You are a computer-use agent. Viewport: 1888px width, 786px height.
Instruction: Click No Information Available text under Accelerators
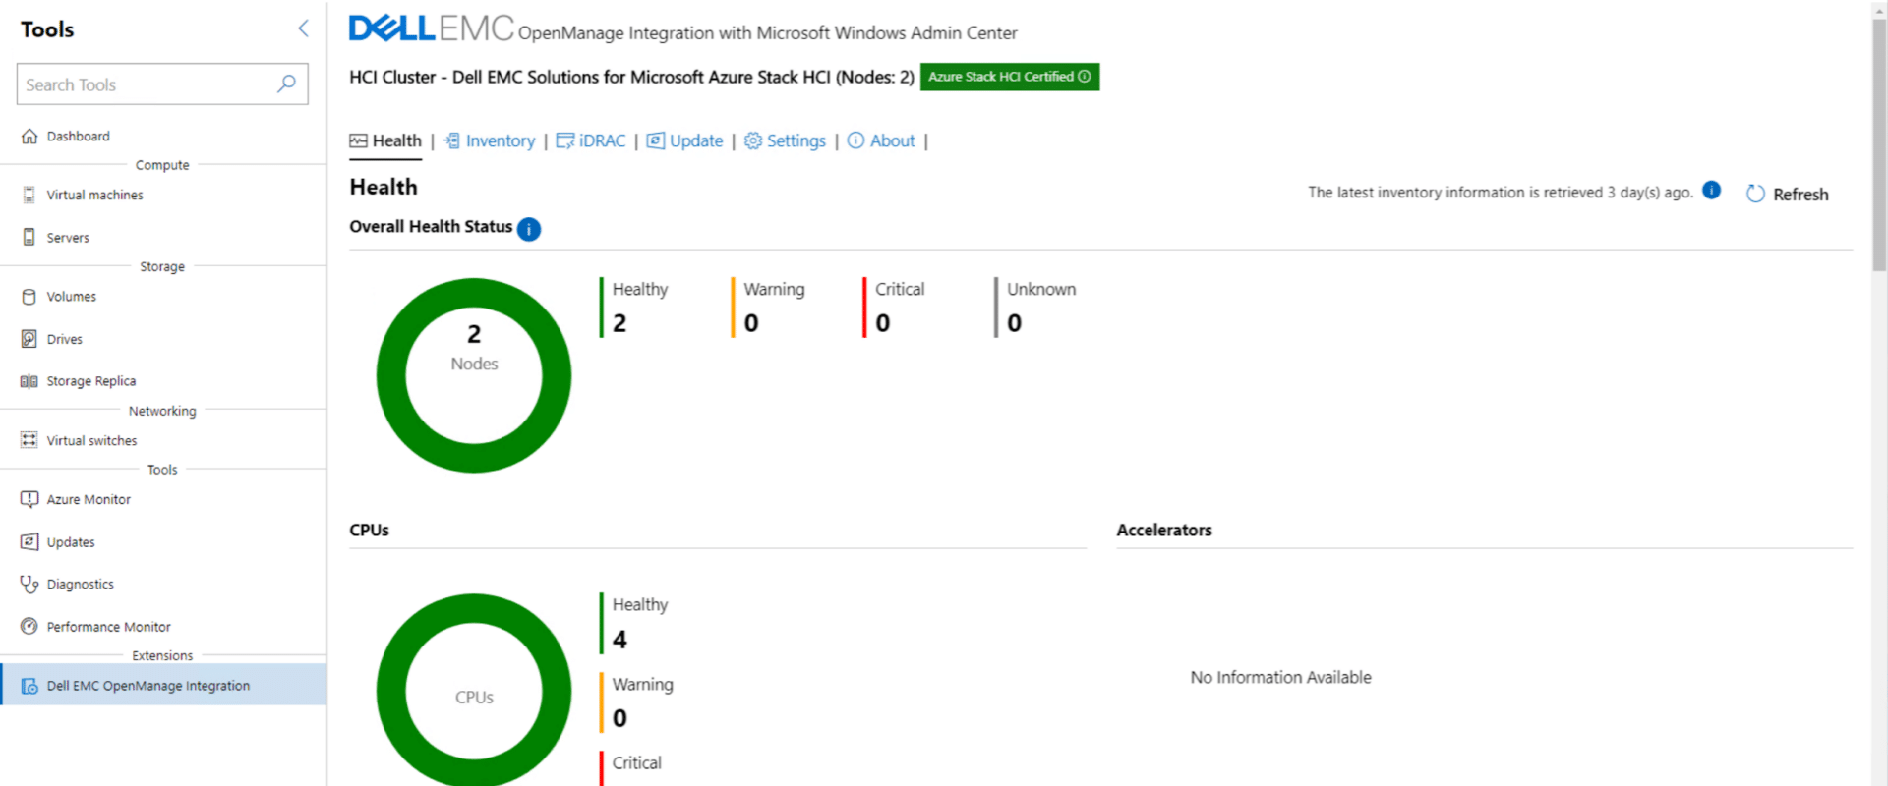[x=1280, y=677]
